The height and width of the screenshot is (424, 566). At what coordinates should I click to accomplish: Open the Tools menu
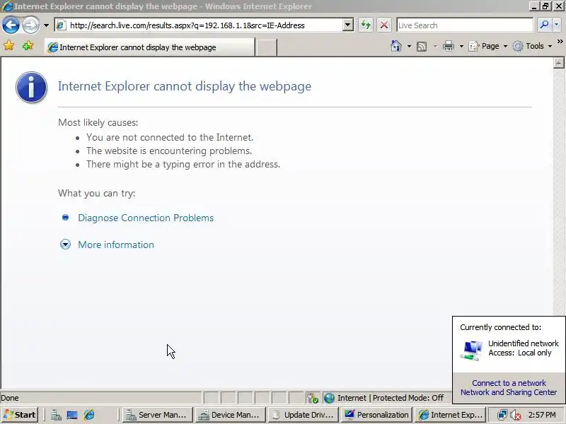click(x=533, y=46)
